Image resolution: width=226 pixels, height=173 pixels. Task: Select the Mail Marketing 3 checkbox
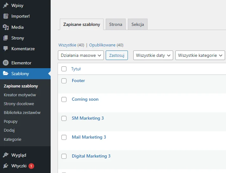coord(64,137)
